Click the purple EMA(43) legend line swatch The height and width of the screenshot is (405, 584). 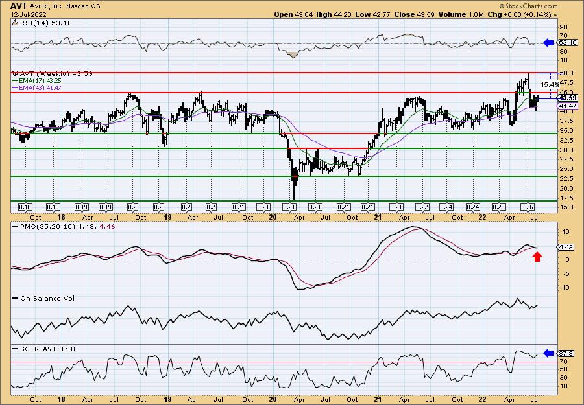(x=16, y=88)
